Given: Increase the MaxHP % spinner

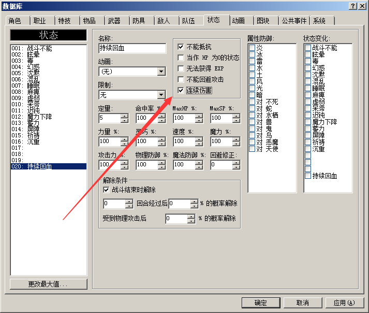Looking at the screenshot, I should point(199,116).
